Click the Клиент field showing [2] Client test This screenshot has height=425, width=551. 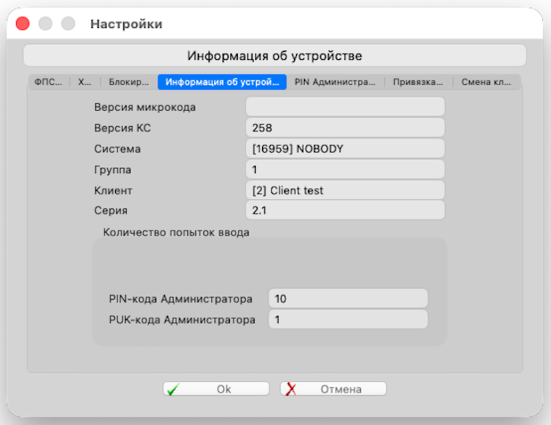click(x=345, y=190)
